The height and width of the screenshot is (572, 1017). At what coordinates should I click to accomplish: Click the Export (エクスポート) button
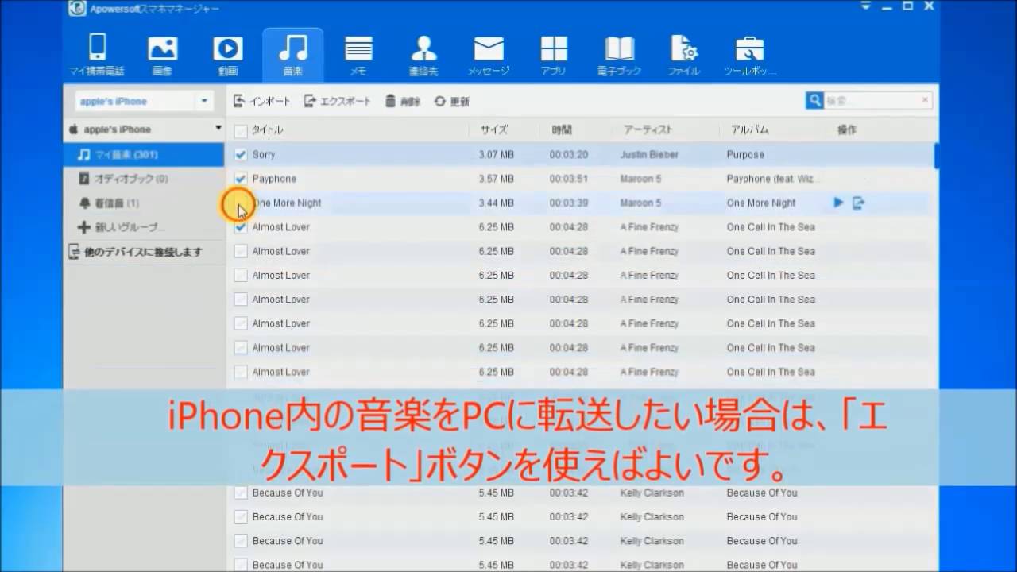coord(338,102)
